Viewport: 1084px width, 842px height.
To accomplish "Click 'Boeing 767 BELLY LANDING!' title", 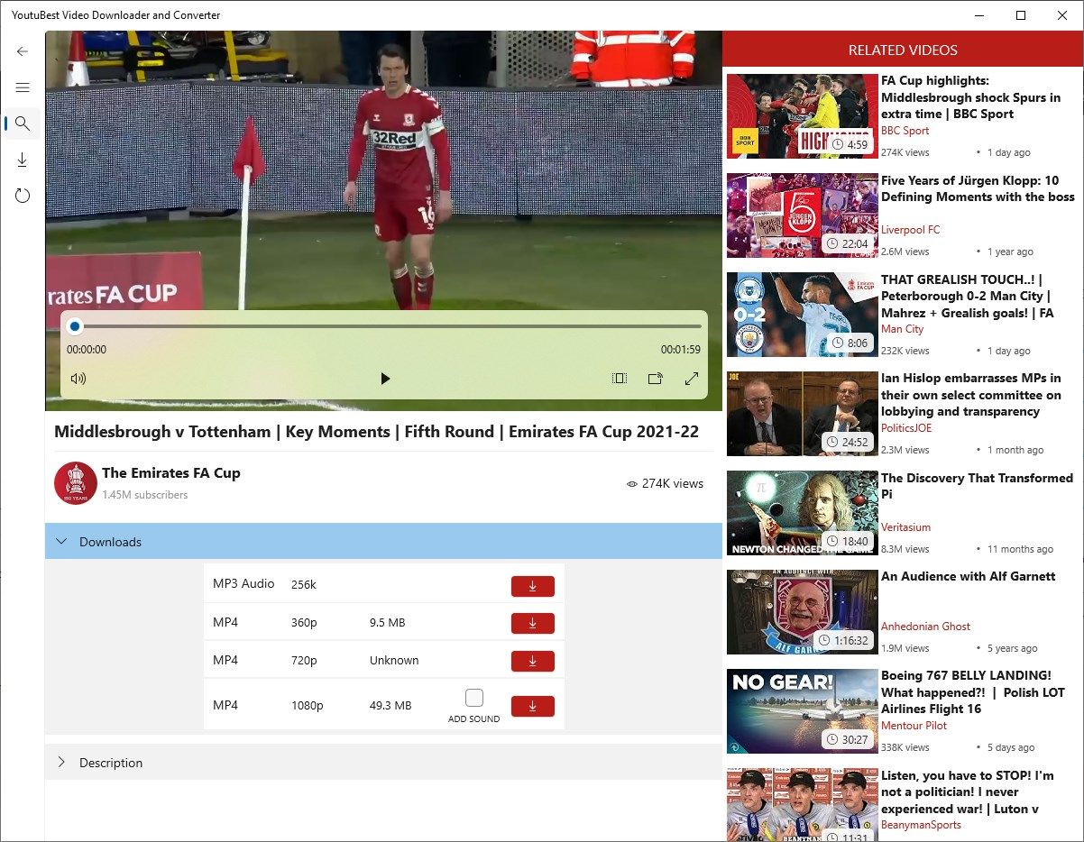I will [x=973, y=692].
